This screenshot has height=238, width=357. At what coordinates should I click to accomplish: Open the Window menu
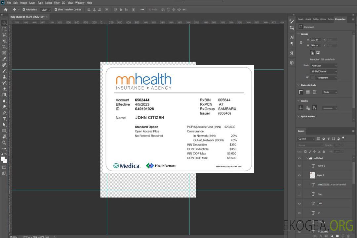pos(80,3)
